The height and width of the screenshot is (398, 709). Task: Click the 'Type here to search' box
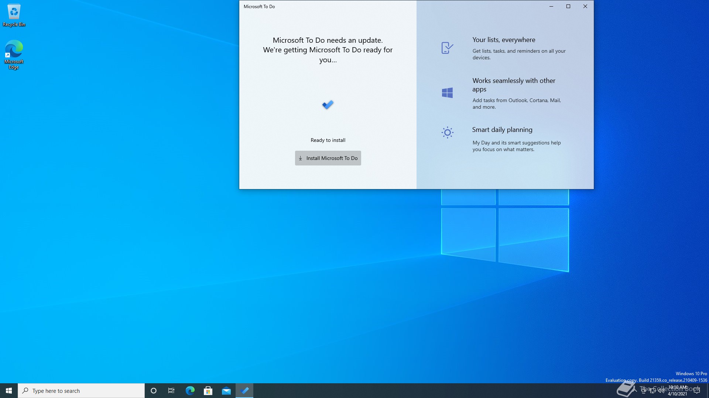pyautogui.click(x=81, y=391)
